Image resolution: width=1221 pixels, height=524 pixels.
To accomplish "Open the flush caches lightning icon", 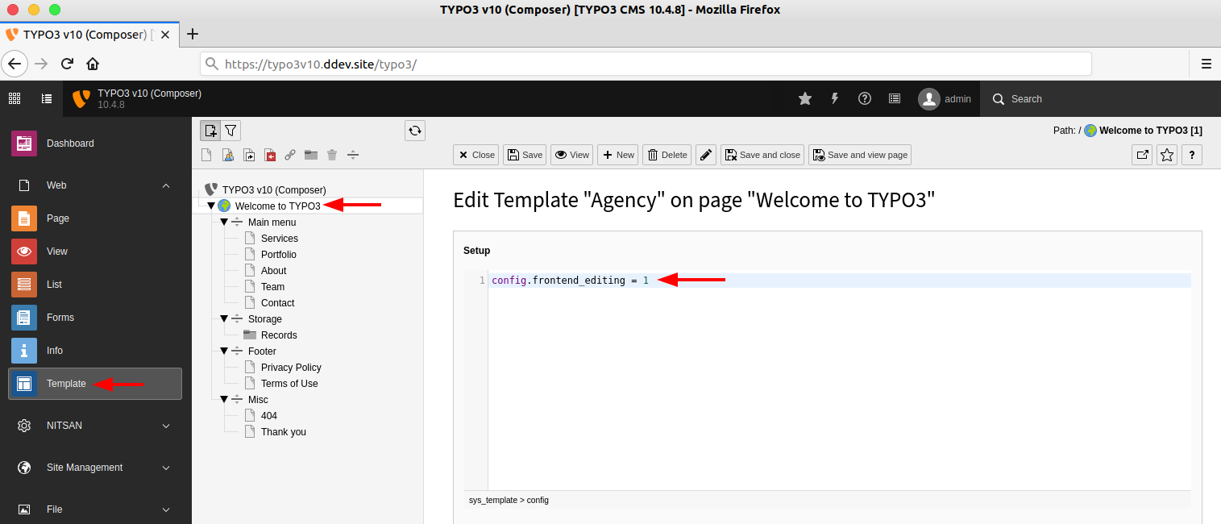I will [835, 98].
